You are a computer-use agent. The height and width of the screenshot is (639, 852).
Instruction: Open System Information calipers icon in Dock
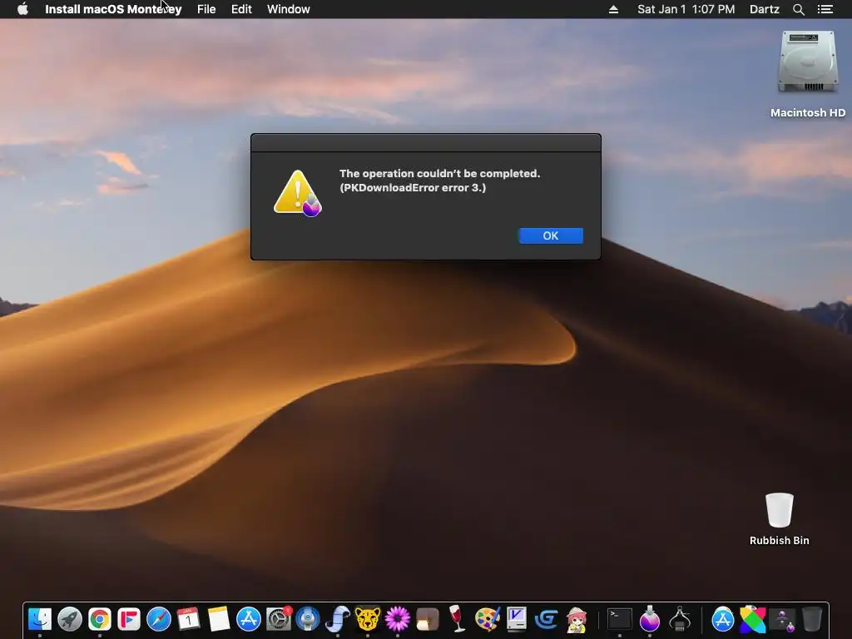click(x=679, y=619)
